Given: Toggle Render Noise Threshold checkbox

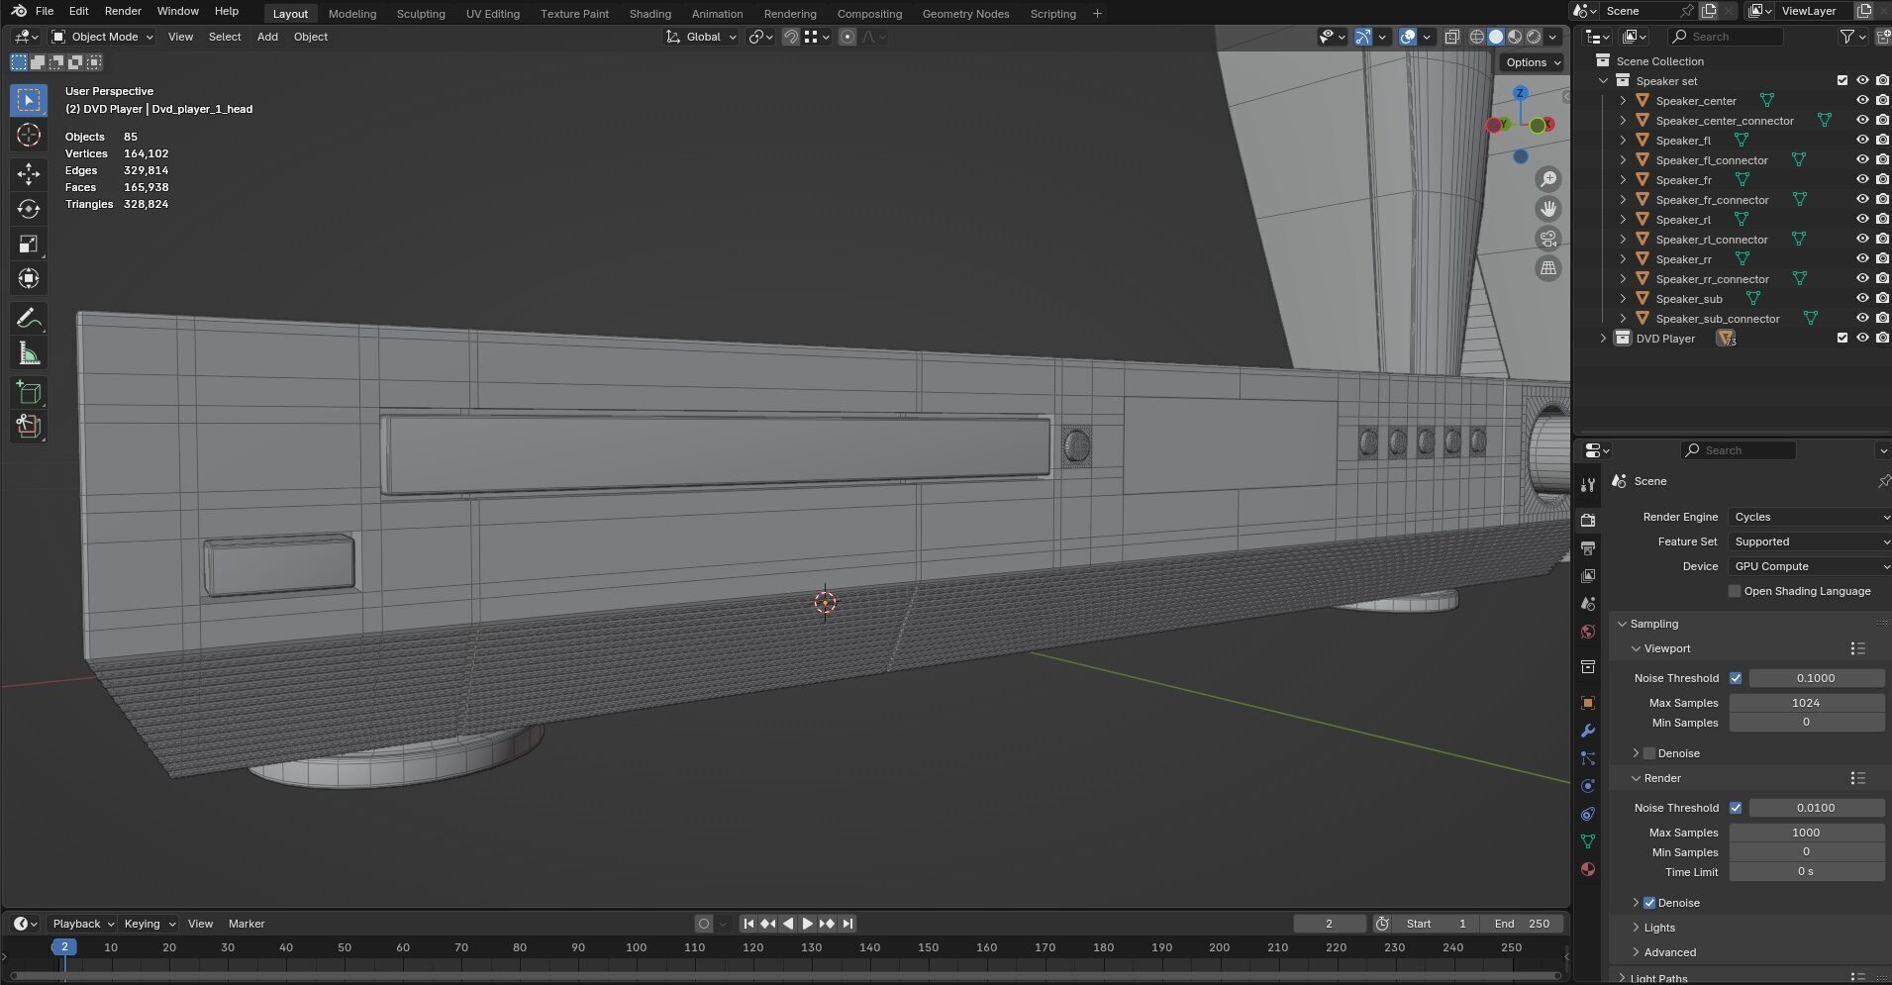Looking at the screenshot, I should pyautogui.click(x=1736, y=808).
